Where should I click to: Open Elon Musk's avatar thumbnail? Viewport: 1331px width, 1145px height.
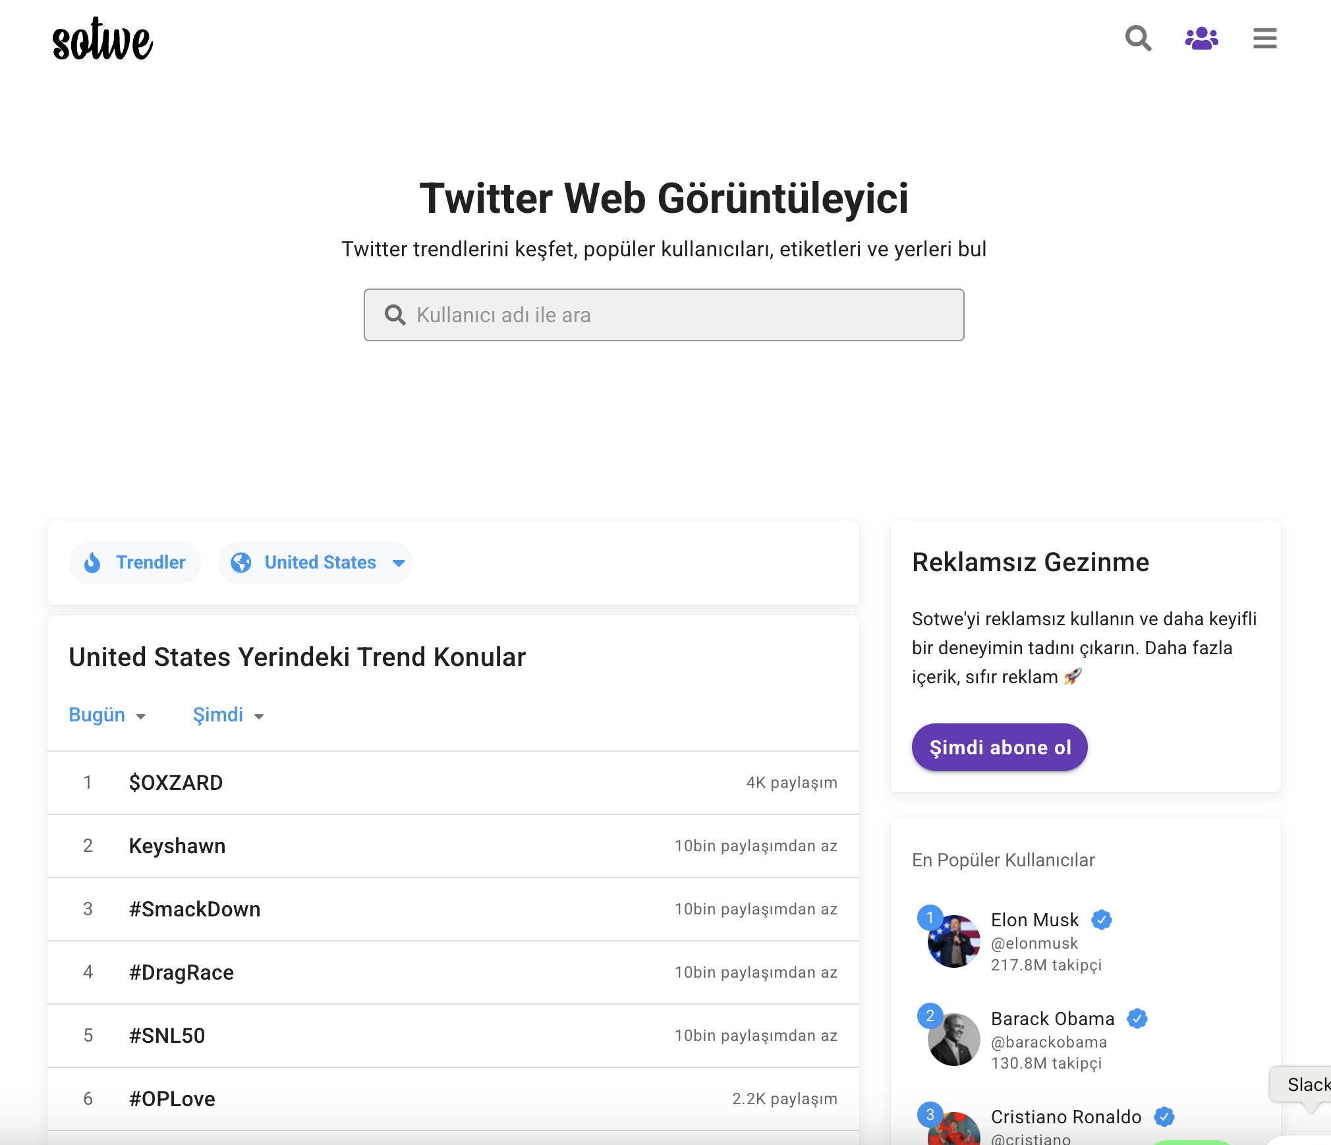pyautogui.click(x=953, y=941)
